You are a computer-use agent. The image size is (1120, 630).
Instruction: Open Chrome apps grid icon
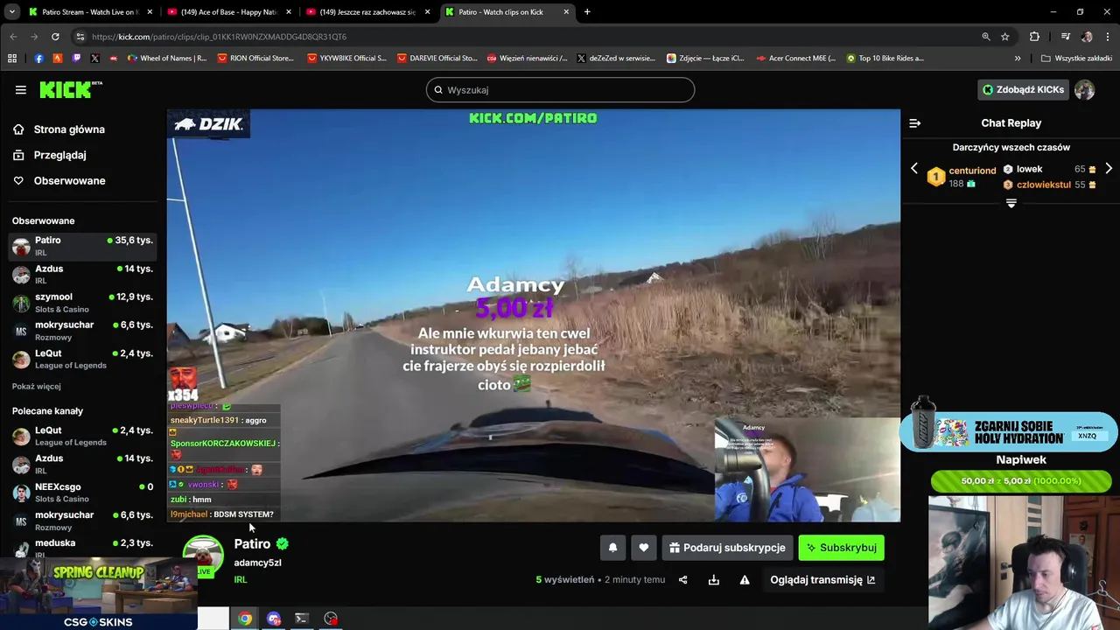pos(12,59)
